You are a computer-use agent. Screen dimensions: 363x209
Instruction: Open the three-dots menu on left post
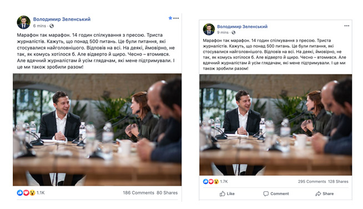176,18
